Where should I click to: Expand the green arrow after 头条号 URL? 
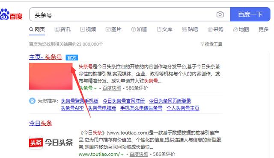[x=95, y=89]
